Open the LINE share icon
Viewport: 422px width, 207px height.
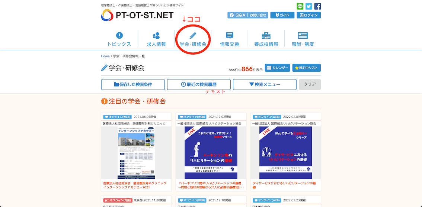300,6
